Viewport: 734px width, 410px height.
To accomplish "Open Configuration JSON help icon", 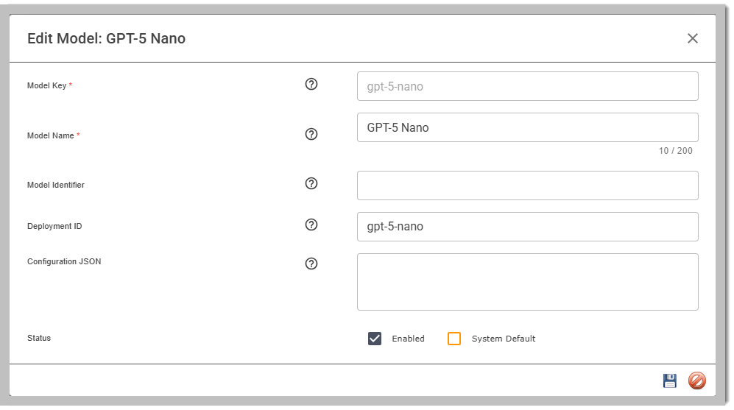I will point(311,264).
